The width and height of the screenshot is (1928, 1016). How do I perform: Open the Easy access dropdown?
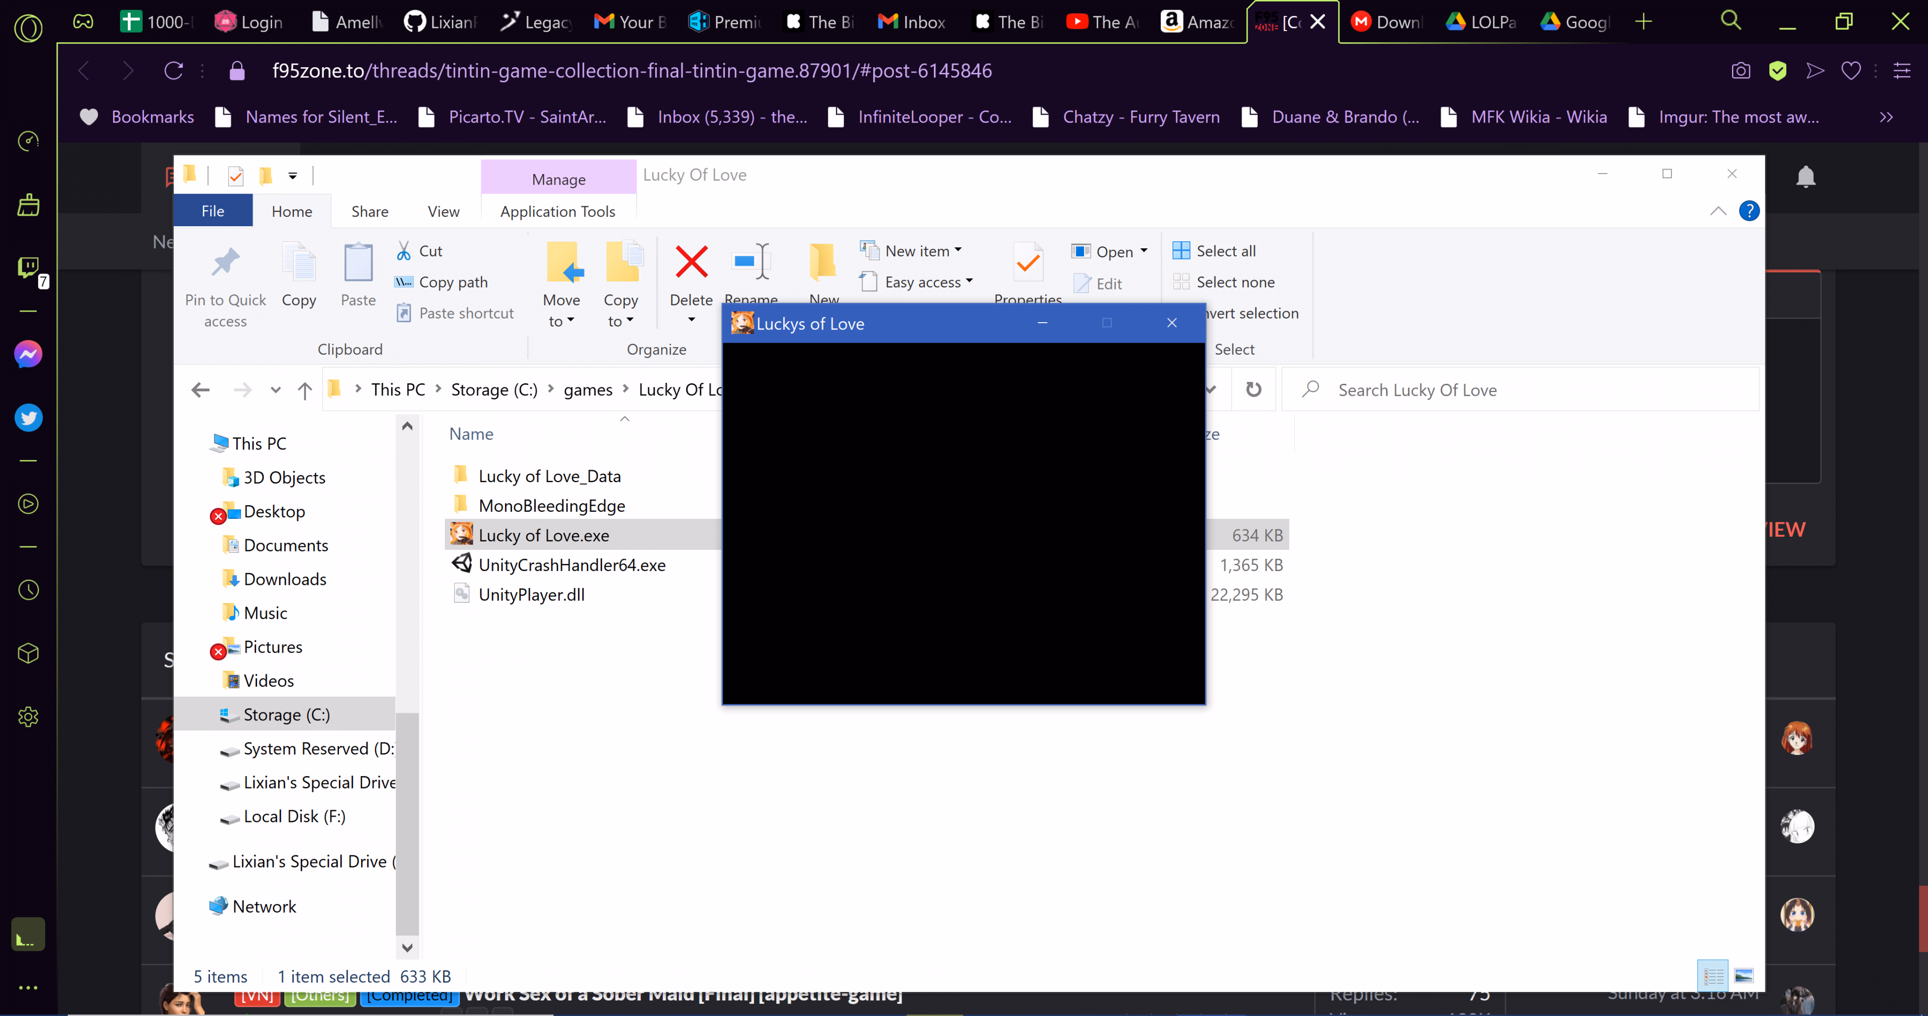[917, 282]
